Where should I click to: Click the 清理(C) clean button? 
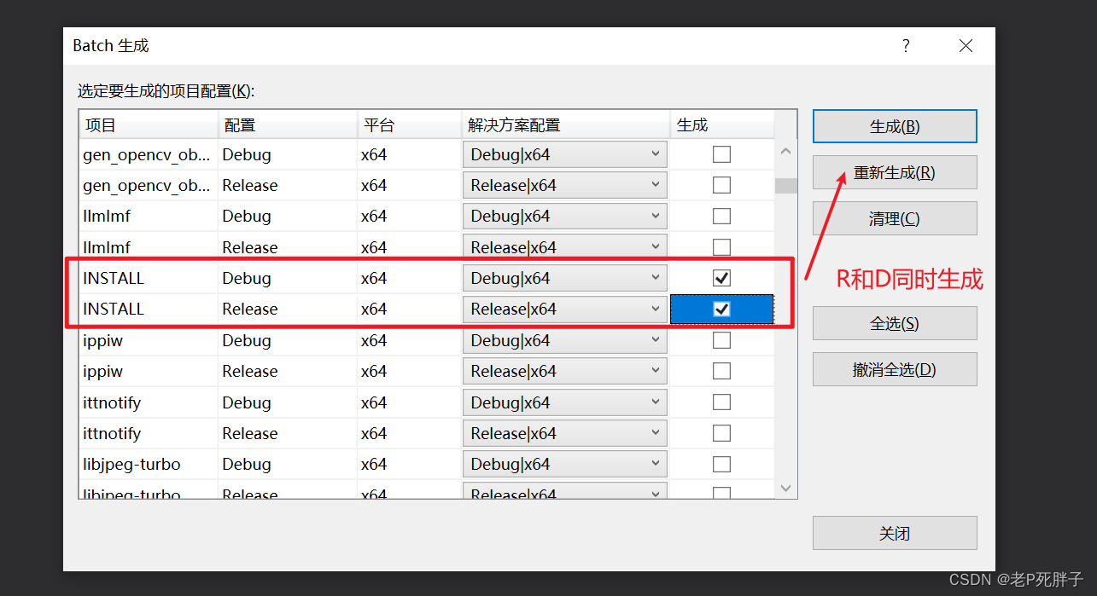(x=894, y=218)
